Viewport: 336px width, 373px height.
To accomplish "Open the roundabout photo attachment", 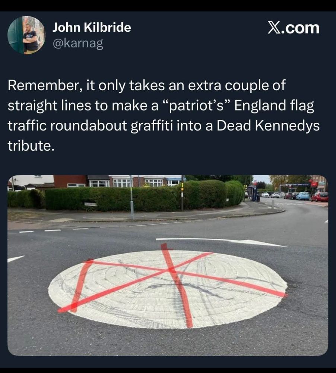I will pos(168,265).
